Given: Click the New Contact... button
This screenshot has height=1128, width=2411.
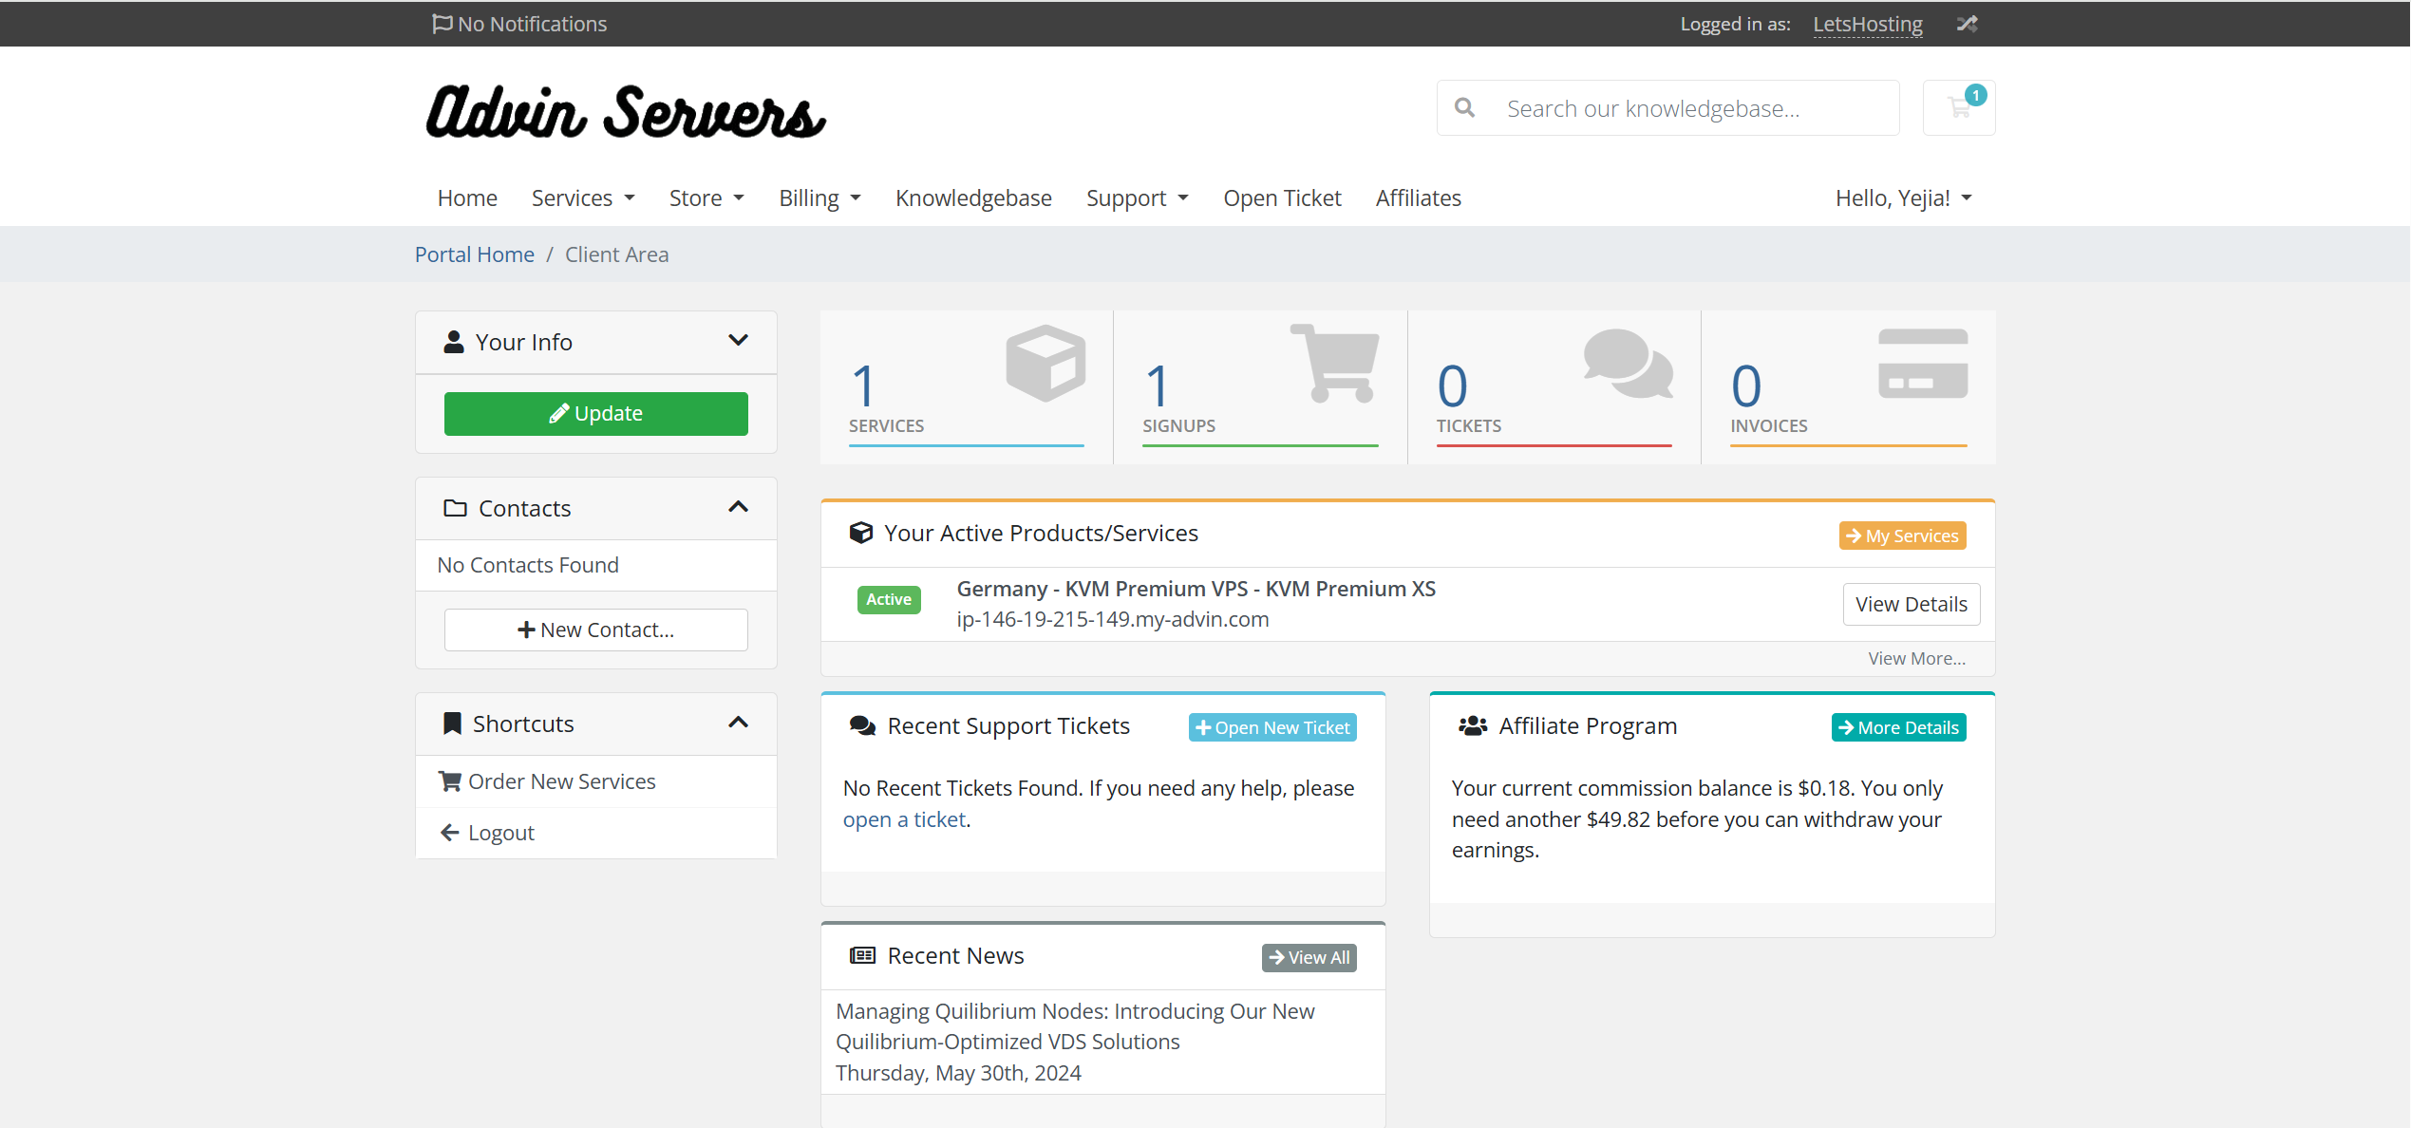Looking at the screenshot, I should click(596, 630).
